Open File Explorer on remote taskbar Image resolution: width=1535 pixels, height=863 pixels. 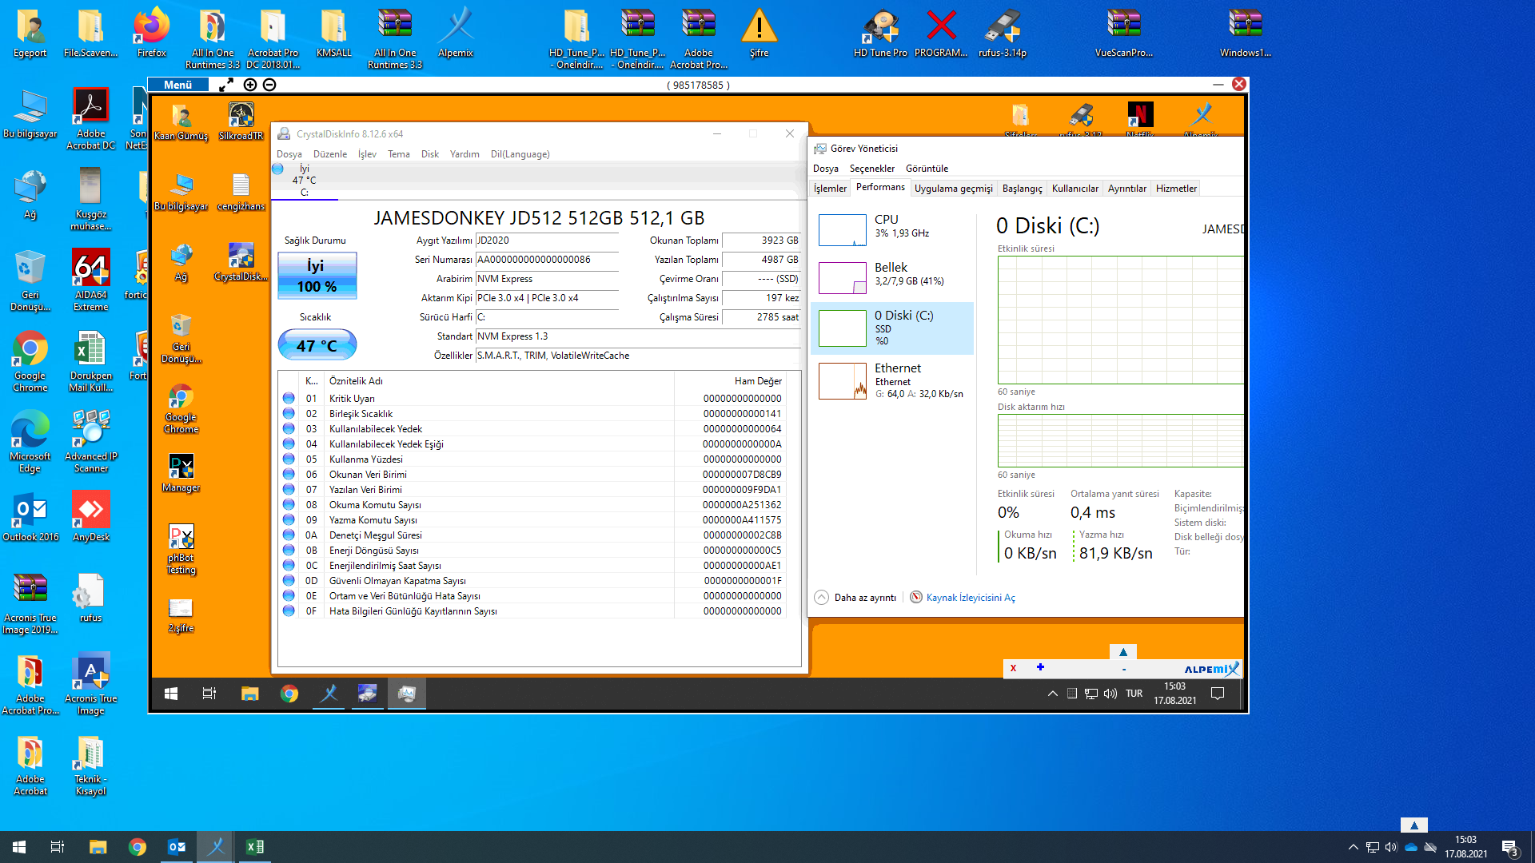[x=249, y=694]
